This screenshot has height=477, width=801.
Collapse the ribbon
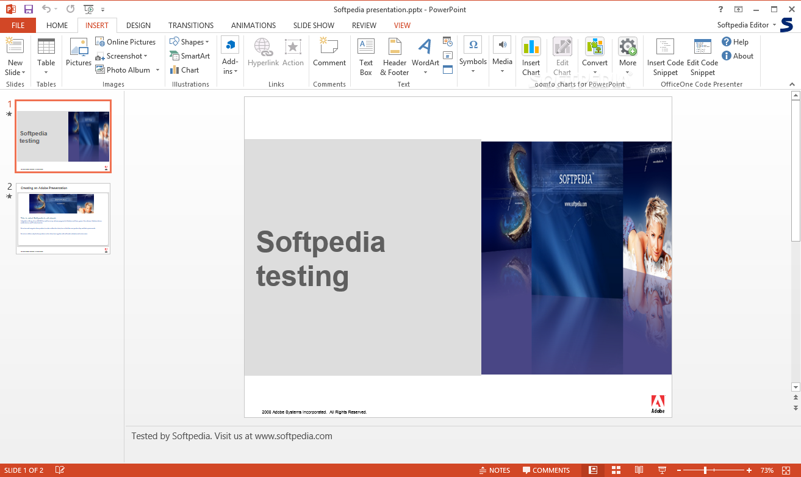[x=792, y=84]
